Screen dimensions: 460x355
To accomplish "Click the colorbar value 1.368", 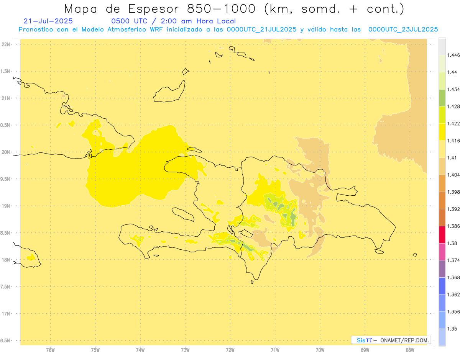I will 453,277.
